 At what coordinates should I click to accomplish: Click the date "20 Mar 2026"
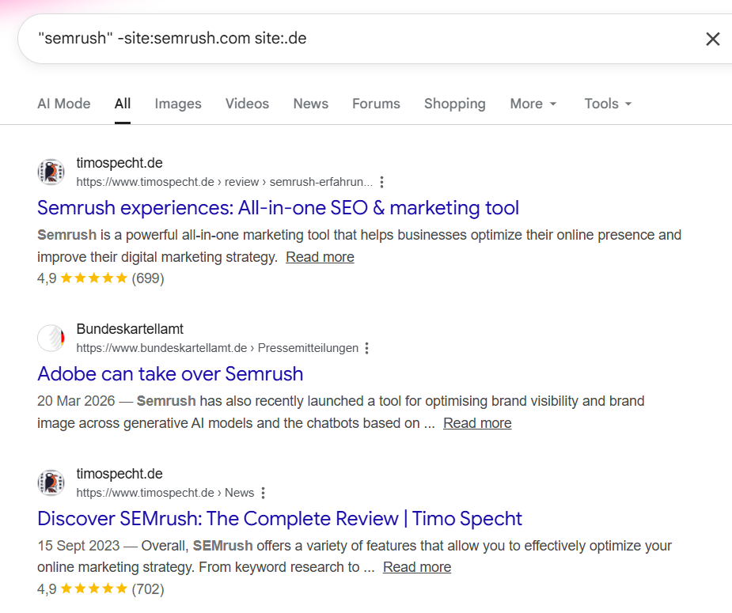pos(76,401)
